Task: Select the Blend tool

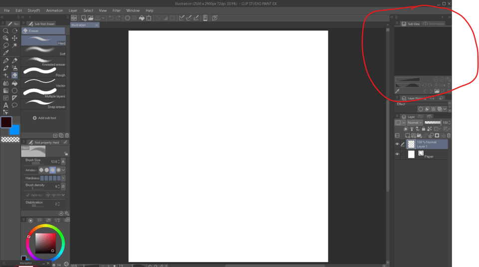Action: pos(5,83)
